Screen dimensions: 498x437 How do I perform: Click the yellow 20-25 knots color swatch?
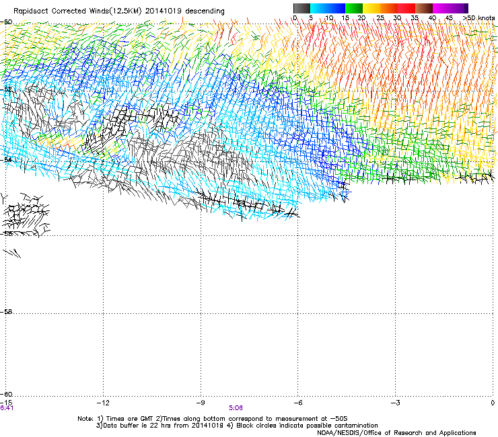tap(371, 8)
